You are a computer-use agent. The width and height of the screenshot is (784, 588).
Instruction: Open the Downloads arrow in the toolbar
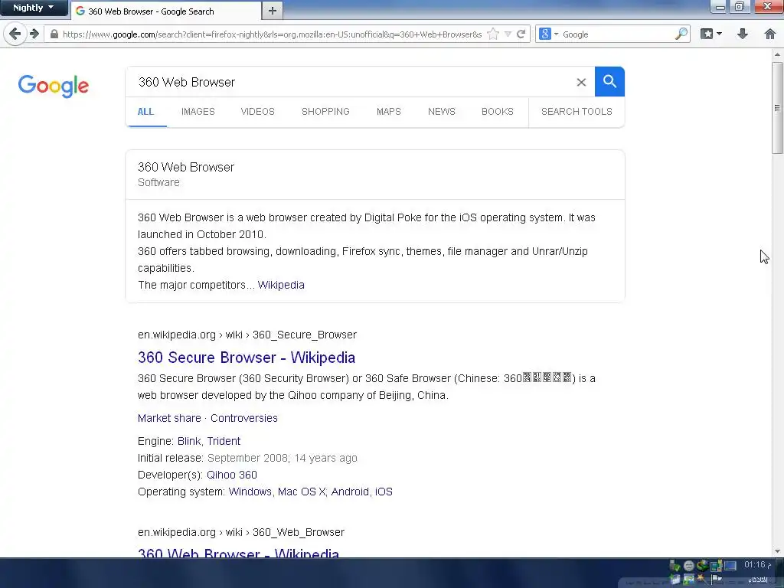[x=743, y=34]
